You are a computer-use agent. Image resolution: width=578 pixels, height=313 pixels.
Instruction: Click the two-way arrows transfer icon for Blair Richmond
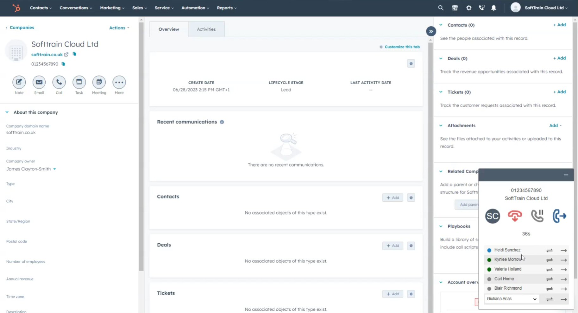click(x=550, y=289)
